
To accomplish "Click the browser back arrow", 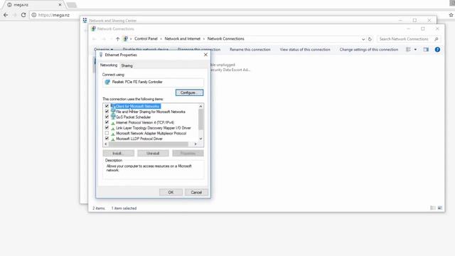I will pos(6,15).
